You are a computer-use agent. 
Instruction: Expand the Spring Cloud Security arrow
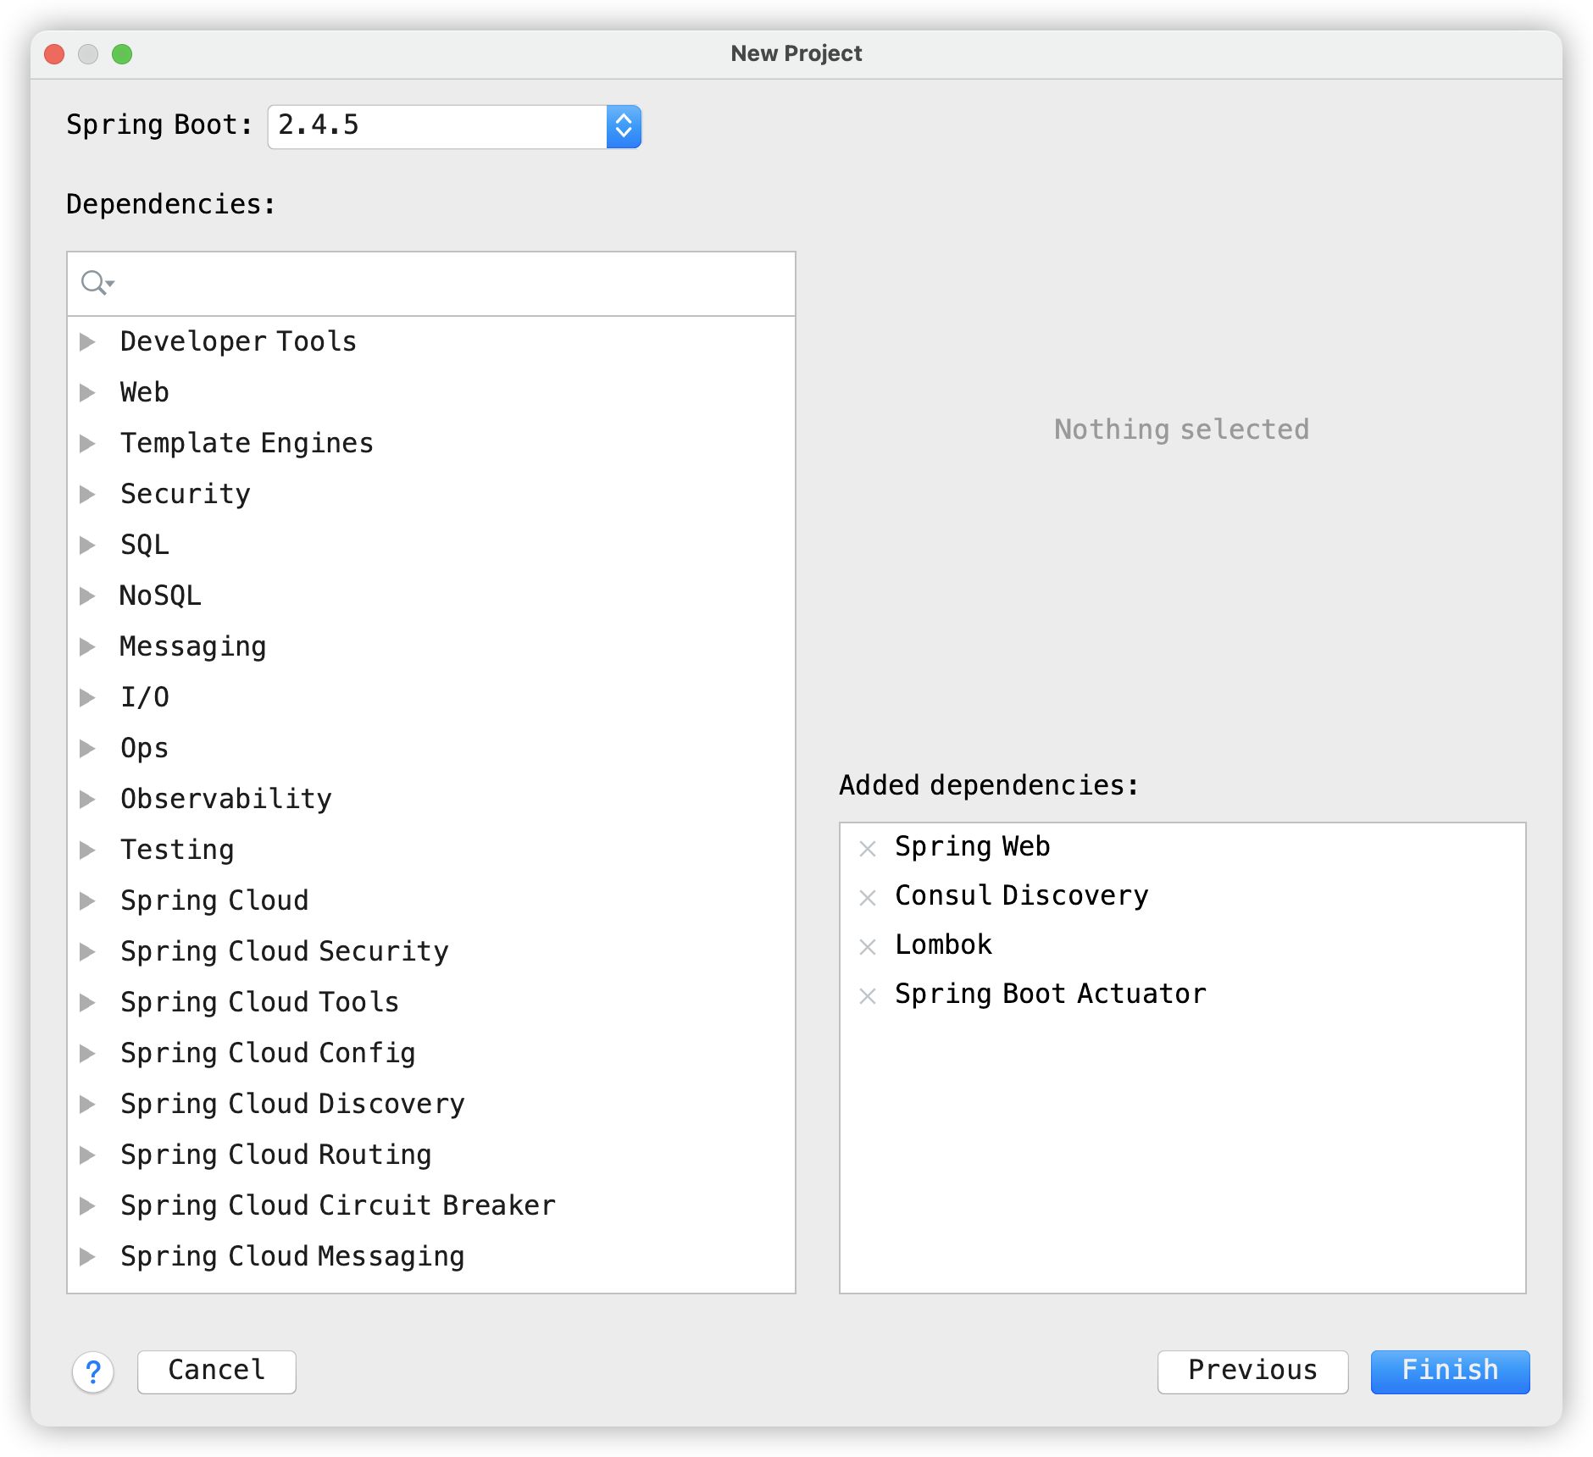point(87,951)
